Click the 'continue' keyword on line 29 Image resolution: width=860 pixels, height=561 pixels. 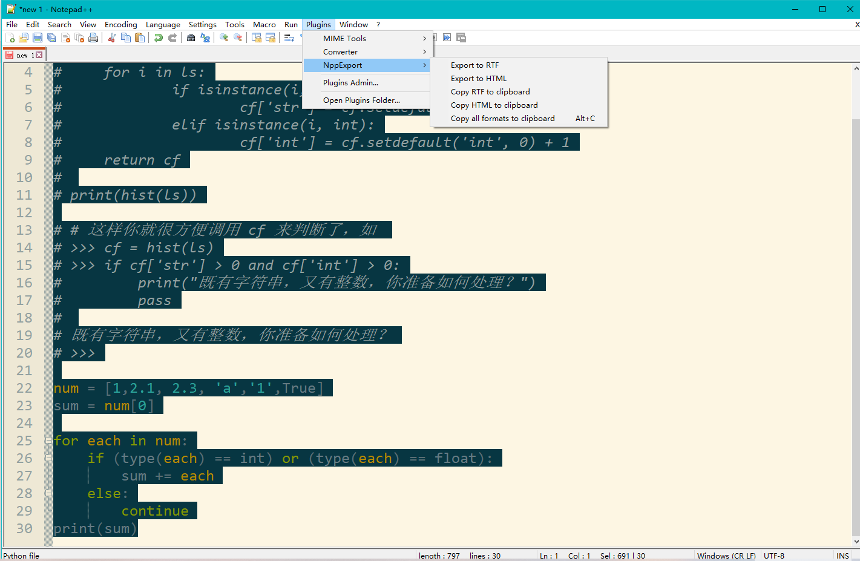155,511
